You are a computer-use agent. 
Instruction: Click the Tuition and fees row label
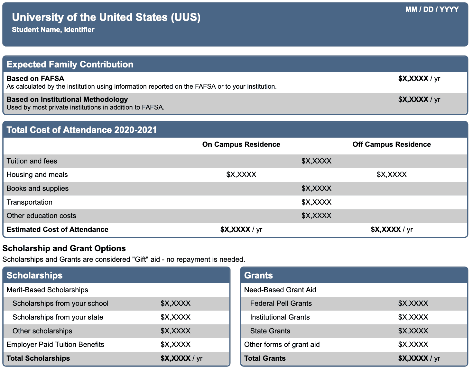click(32, 161)
